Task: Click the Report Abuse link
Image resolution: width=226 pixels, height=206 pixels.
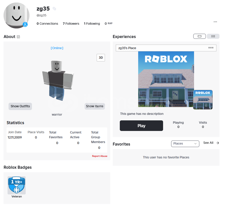Action: pyautogui.click(x=100, y=156)
